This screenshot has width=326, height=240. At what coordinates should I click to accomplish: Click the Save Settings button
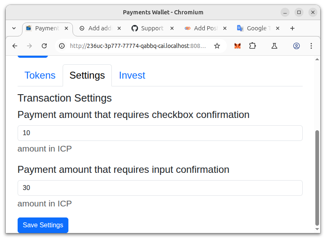[x=43, y=225]
